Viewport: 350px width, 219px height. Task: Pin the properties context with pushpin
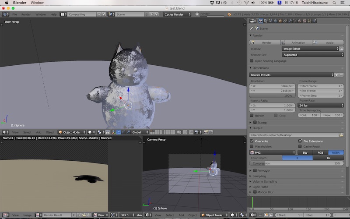[x=252, y=28]
